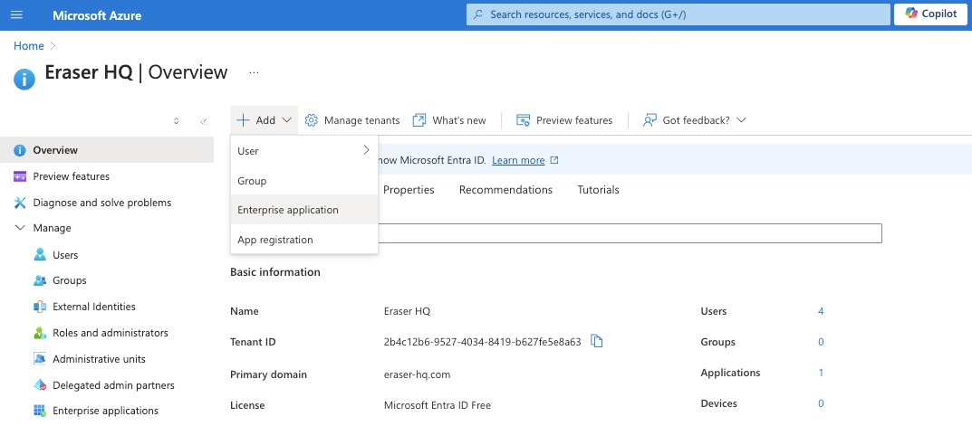Select Enterprise application from Add menu

303,210
